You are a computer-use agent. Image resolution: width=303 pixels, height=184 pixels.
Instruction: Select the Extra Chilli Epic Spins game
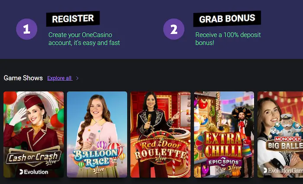click(x=224, y=134)
